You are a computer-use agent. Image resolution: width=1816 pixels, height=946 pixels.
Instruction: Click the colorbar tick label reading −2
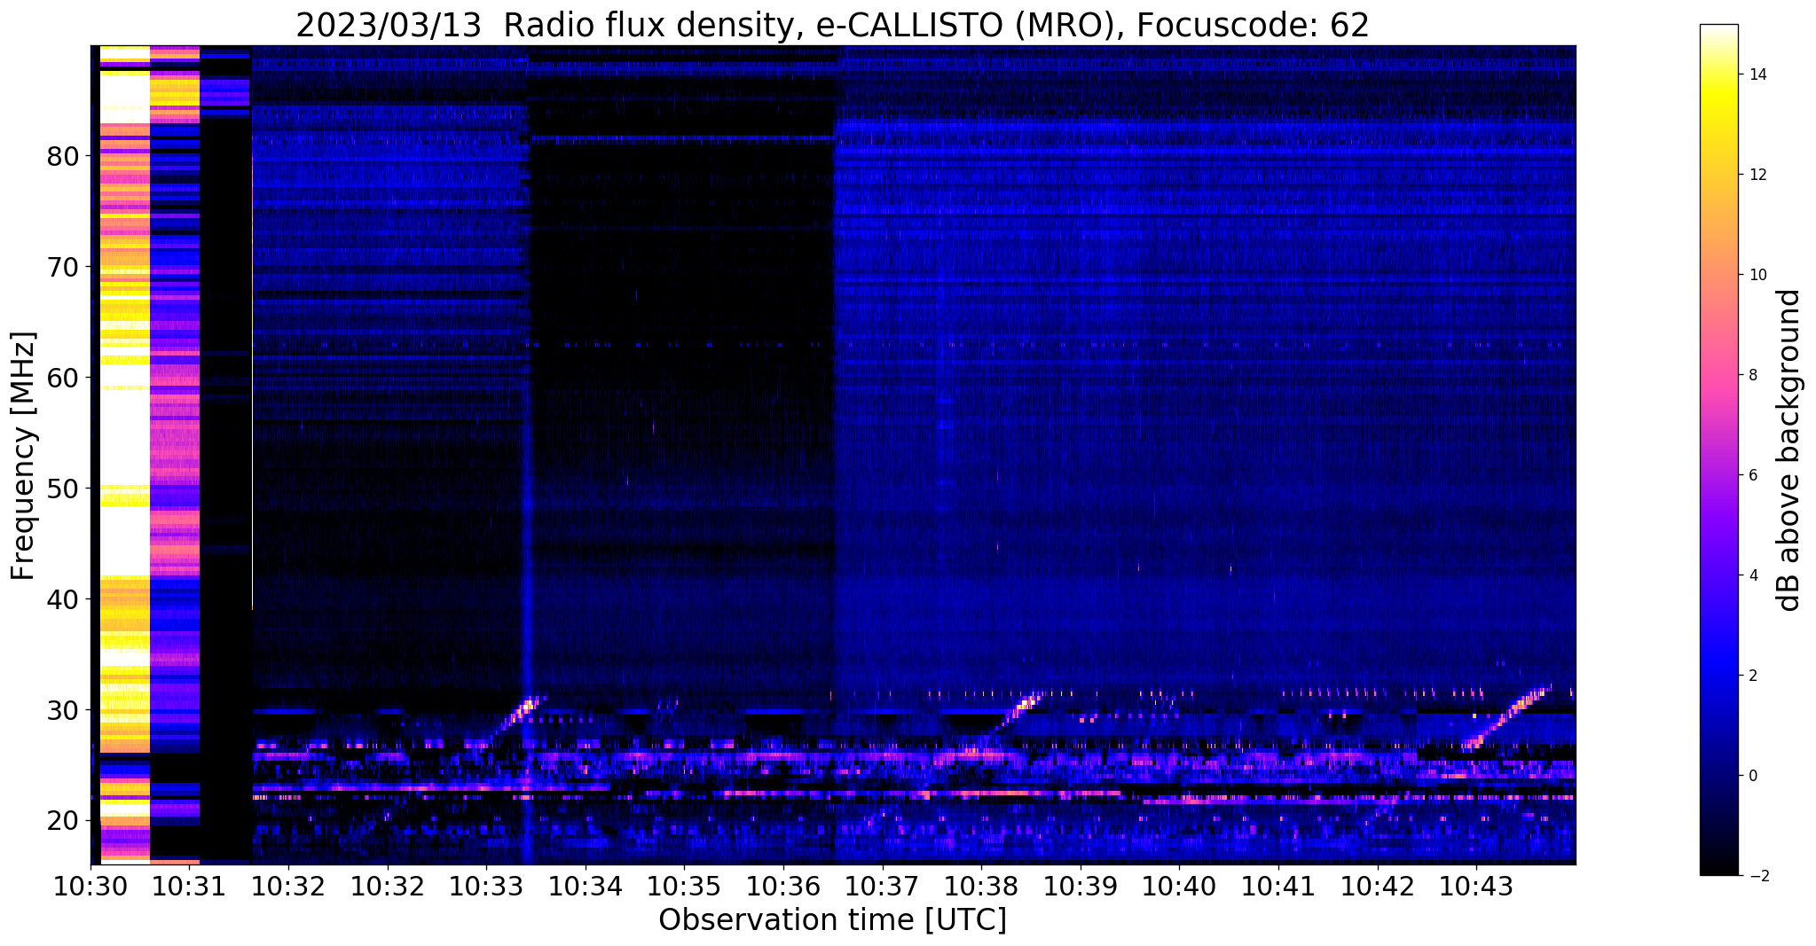click(x=1757, y=876)
